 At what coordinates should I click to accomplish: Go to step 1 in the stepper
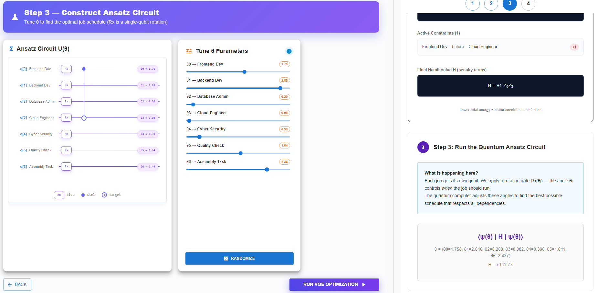pos(472,4)
